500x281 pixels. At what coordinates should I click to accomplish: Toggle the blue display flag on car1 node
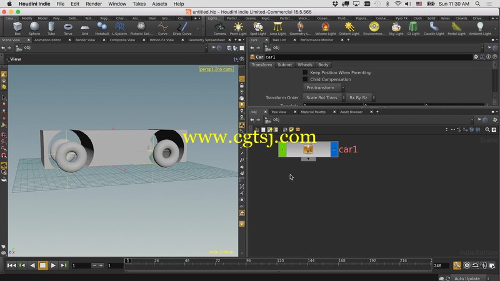point(334,149)
